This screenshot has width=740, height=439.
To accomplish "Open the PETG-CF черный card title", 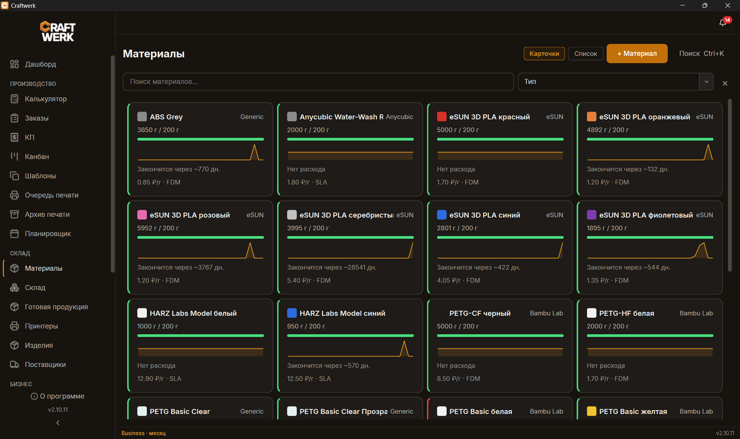I will (480, 313).
